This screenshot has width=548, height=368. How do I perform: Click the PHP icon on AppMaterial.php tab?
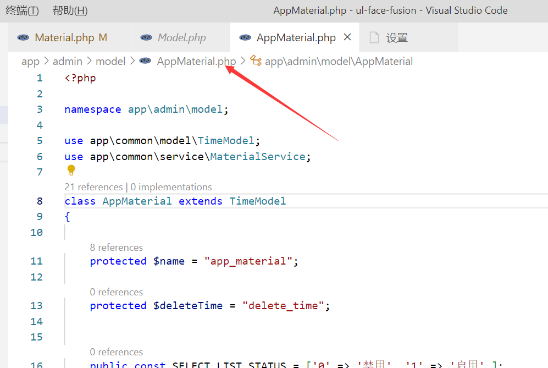coord(245,37)
